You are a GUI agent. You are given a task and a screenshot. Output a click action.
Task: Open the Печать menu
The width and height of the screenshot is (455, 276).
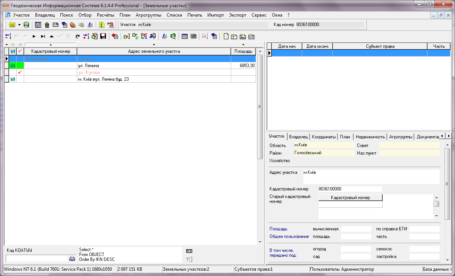[195, 15]
